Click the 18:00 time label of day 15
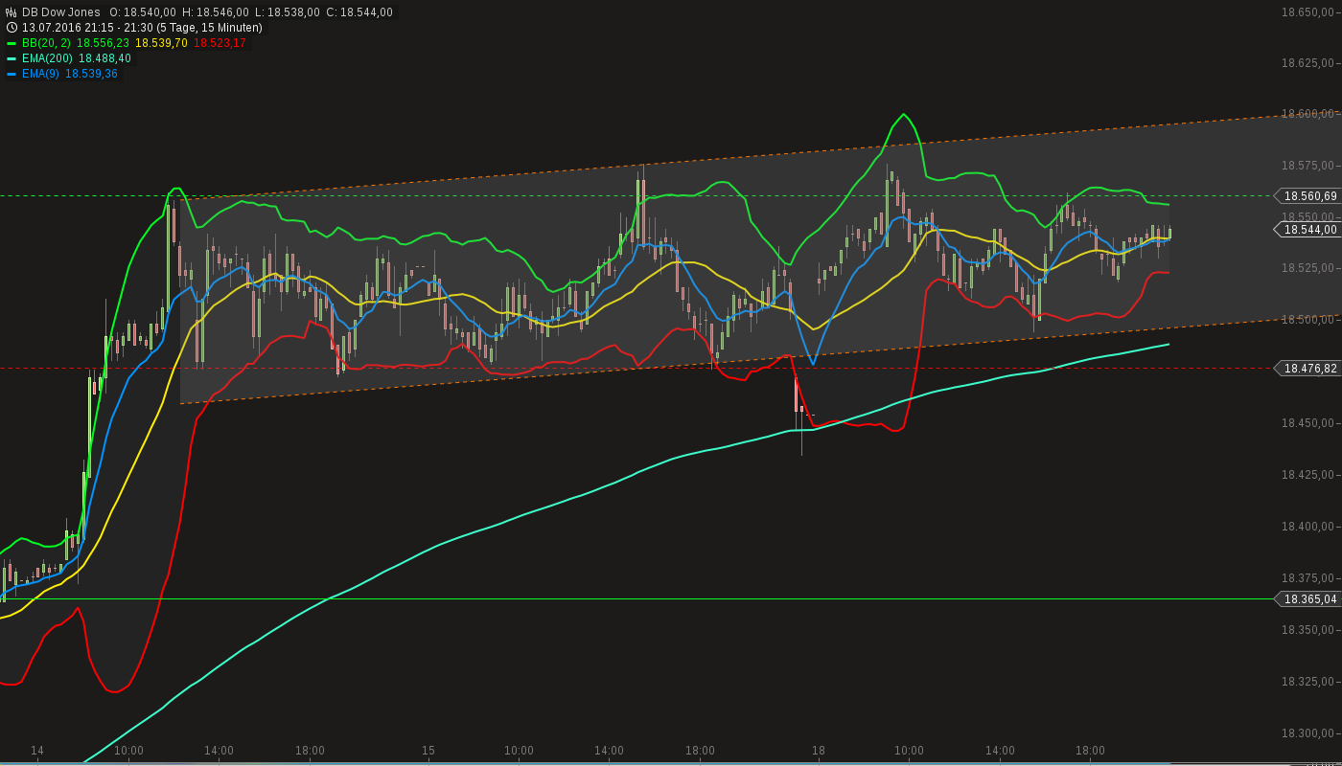 click(x=700, y=751)
